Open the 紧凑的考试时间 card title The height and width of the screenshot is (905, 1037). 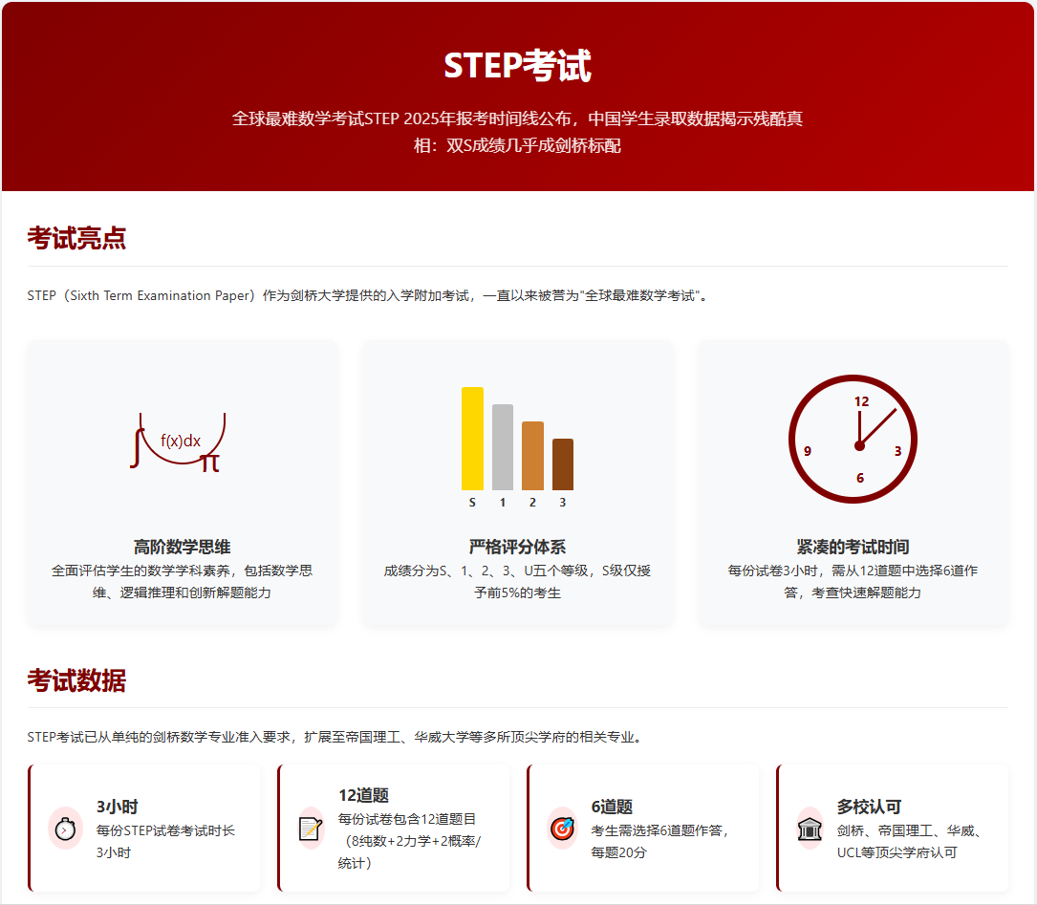(853, 547)
